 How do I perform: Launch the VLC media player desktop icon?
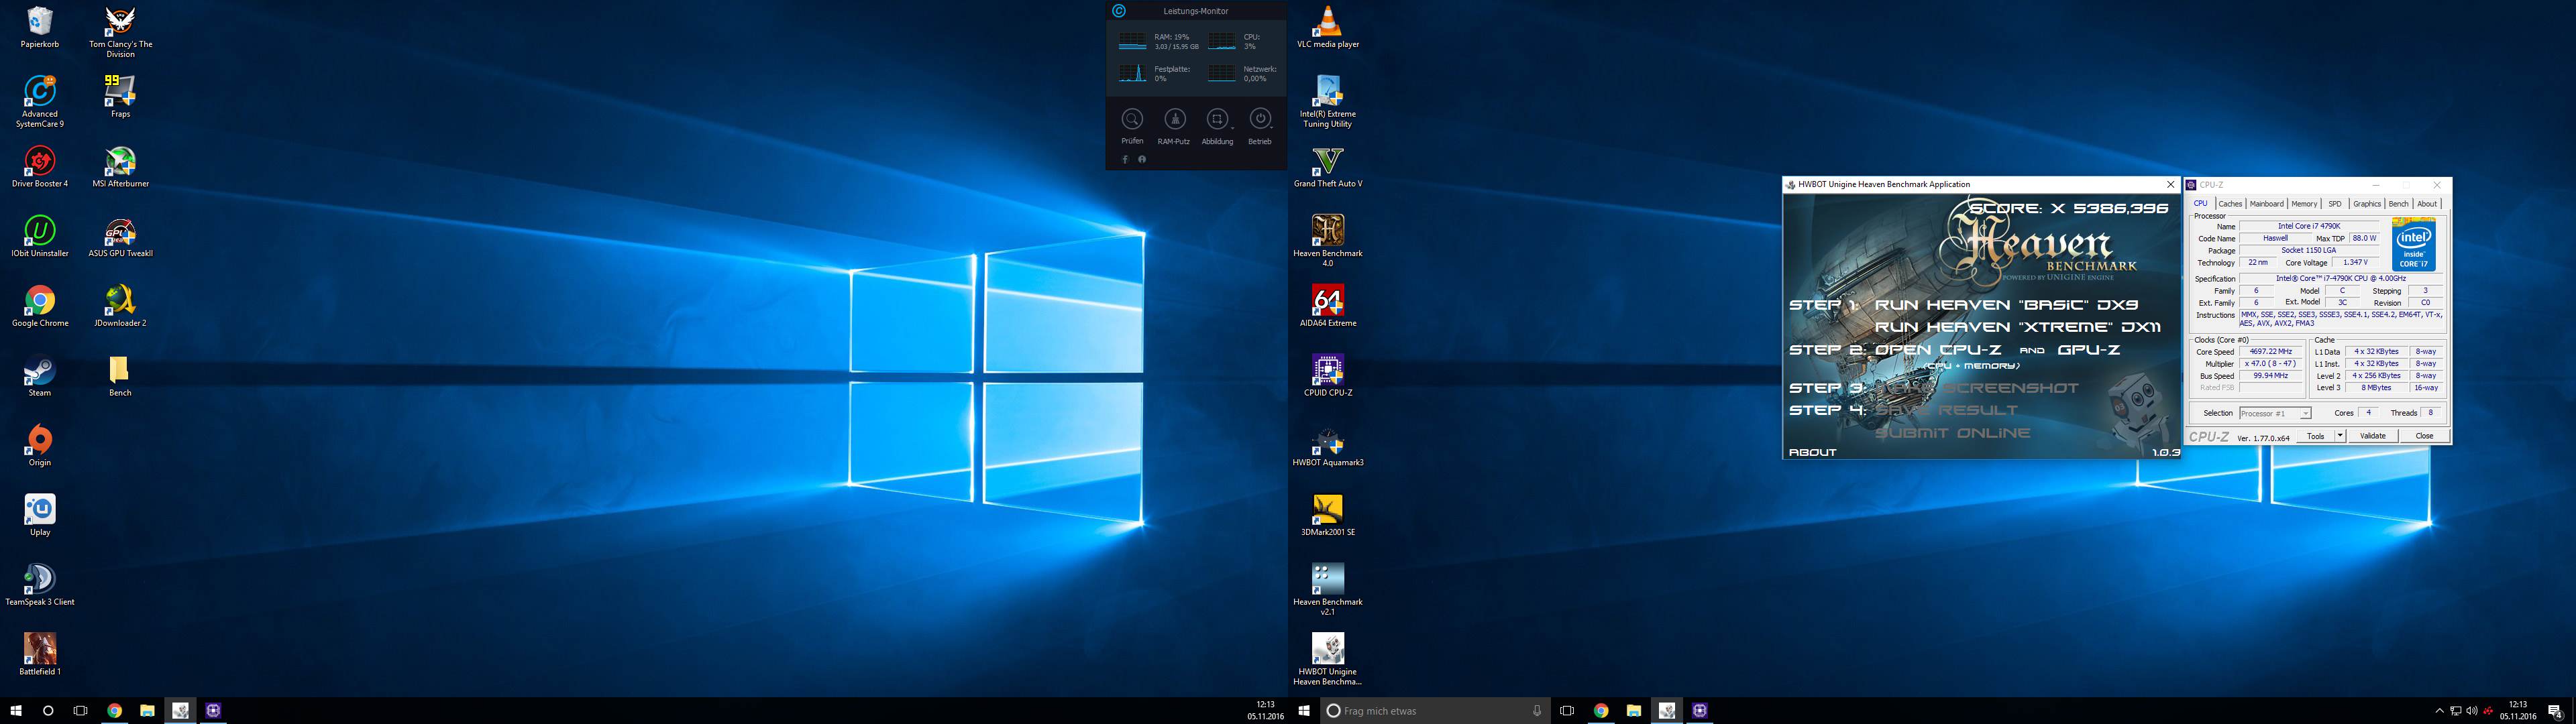[x=1328, y=27]
